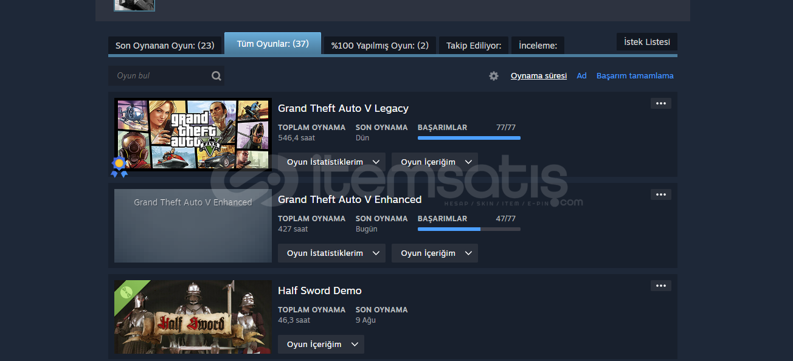The width and height of the screenshot is (793, 361).
Task: Click the GTA V Enhanced placeholder thumbnail
Action: pos(193,225)
